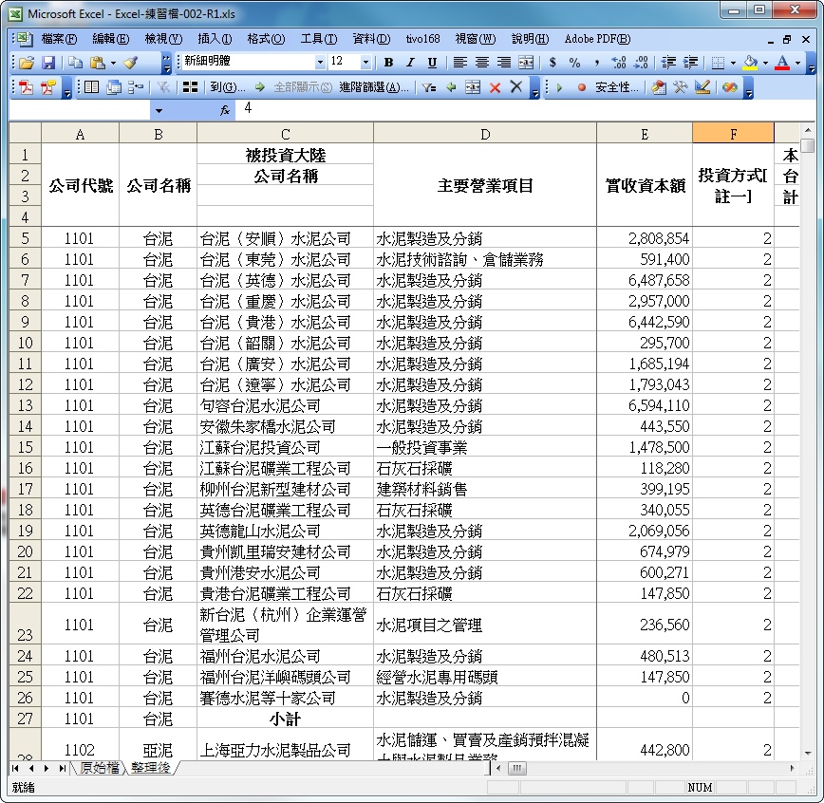Image resolution: width=824 pixels, height=803 pixels.
Task: Open the 格式(O) menu
Action: [266, 39]
